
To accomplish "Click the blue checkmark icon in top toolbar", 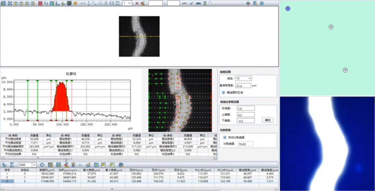I will pyautogui.click(x=191, y=3).
